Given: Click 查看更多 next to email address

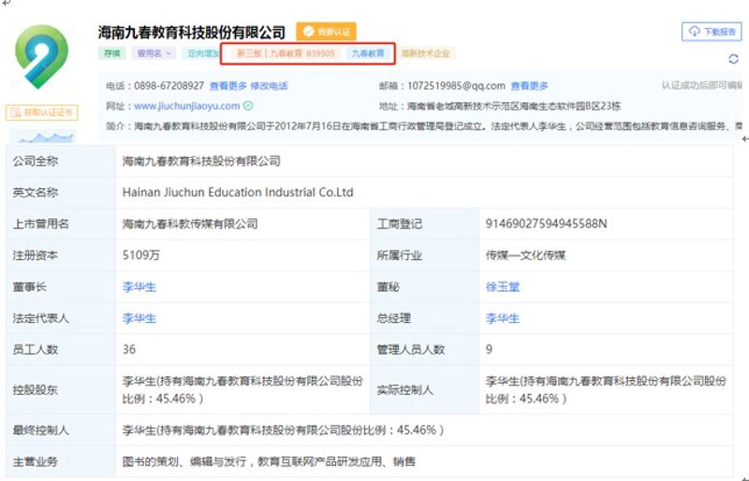Looking at the screenshot, I should [x=529, y=86].
